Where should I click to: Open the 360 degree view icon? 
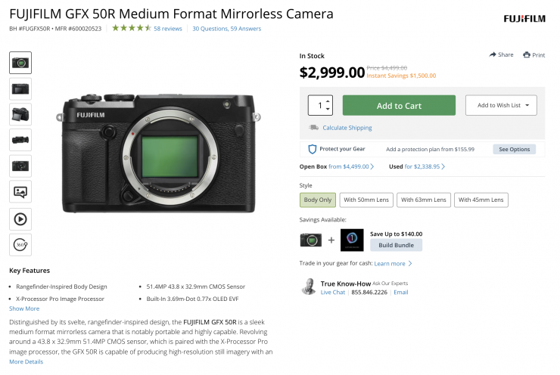pos(20,244)
